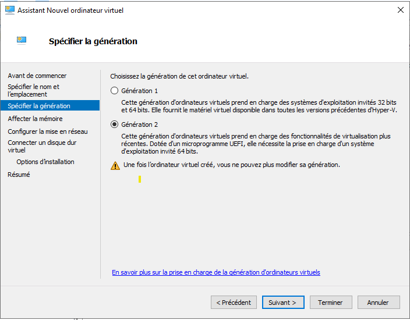Go to the Avant de commencer step
Image resolution: width=410 pixels, height=320 pixels.
(x=37, y=76)
